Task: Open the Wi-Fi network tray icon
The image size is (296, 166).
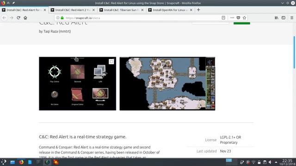Action: coord(253,162)
